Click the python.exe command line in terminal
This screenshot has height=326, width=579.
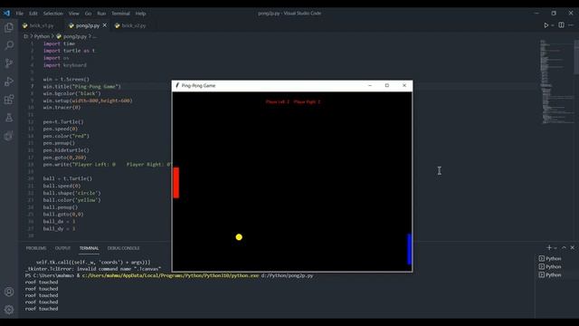(x=169, y=275)
